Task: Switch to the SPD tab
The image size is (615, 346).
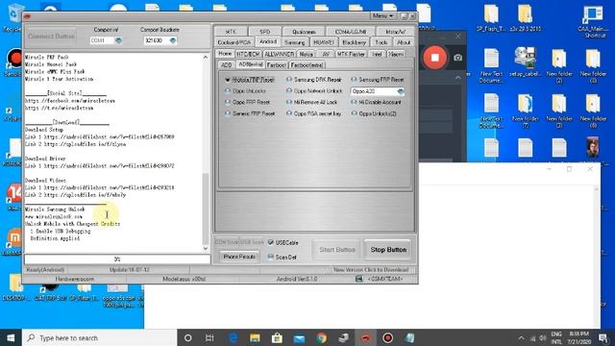Action: (x=265, y=32)
